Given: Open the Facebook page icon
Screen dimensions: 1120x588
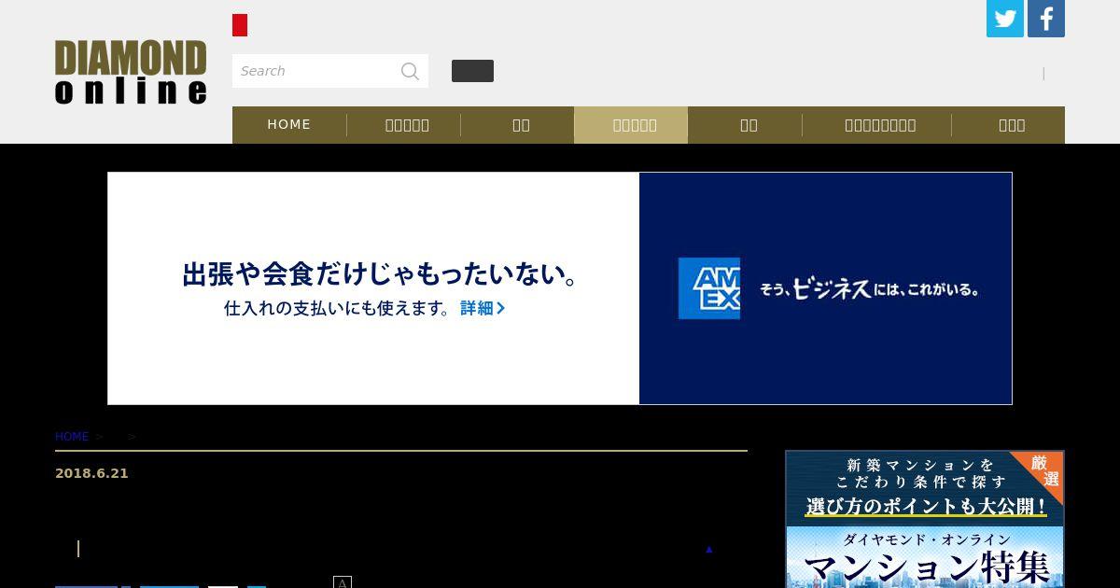Looking at the screenshot, I should coord(1046,19).
